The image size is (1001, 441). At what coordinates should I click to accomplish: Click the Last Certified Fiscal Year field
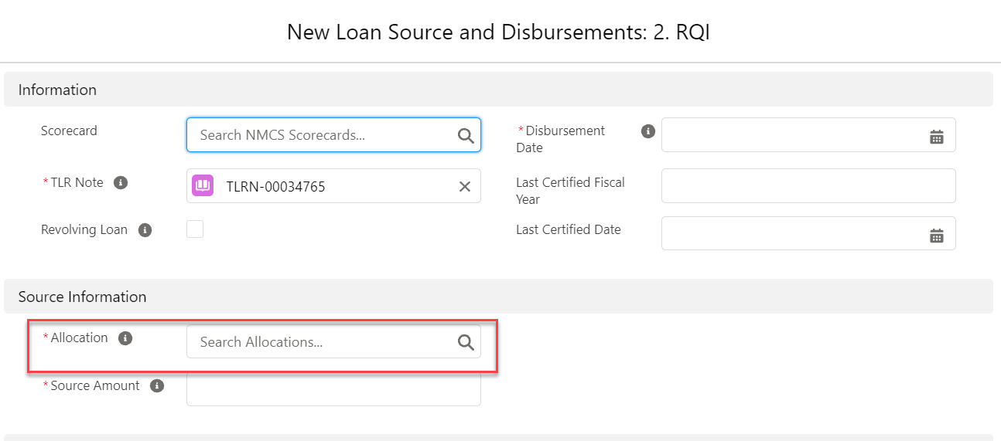(x=808, y=186)
